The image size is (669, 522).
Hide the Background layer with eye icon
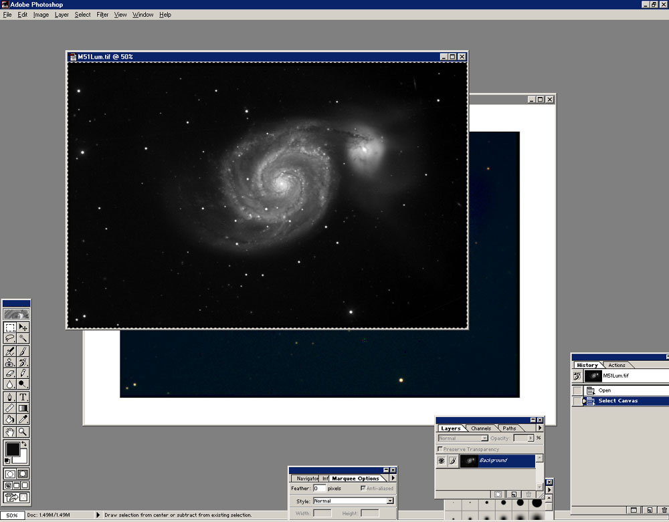tap(442, 461)
